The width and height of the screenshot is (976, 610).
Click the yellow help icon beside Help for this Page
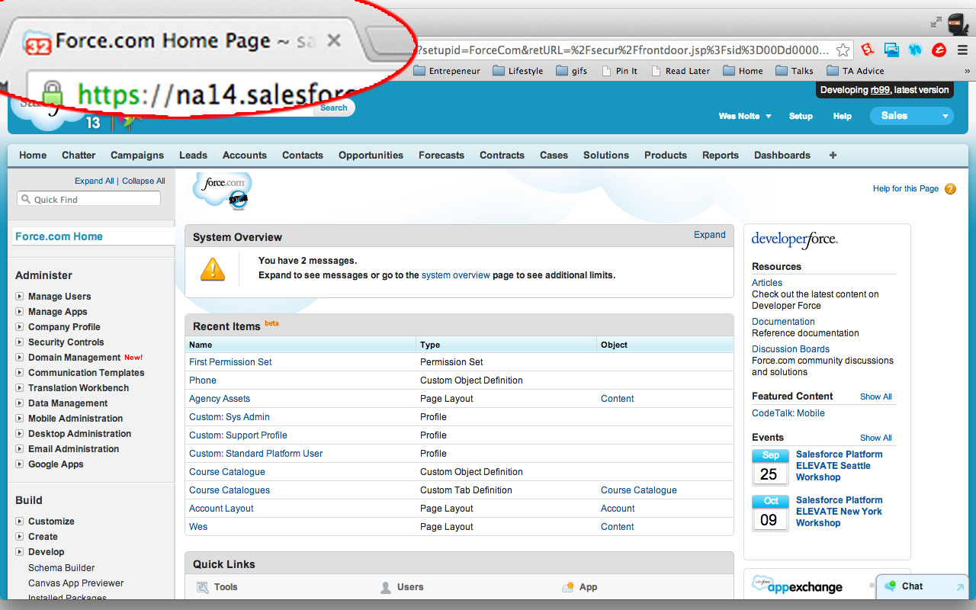point(950,188)
